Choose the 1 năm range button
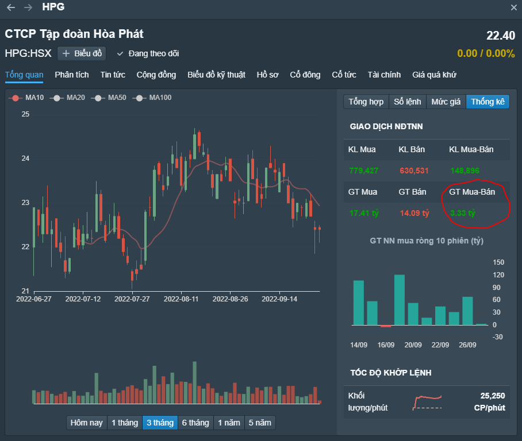The image size is (522, 441). click(x=229, y=423)
